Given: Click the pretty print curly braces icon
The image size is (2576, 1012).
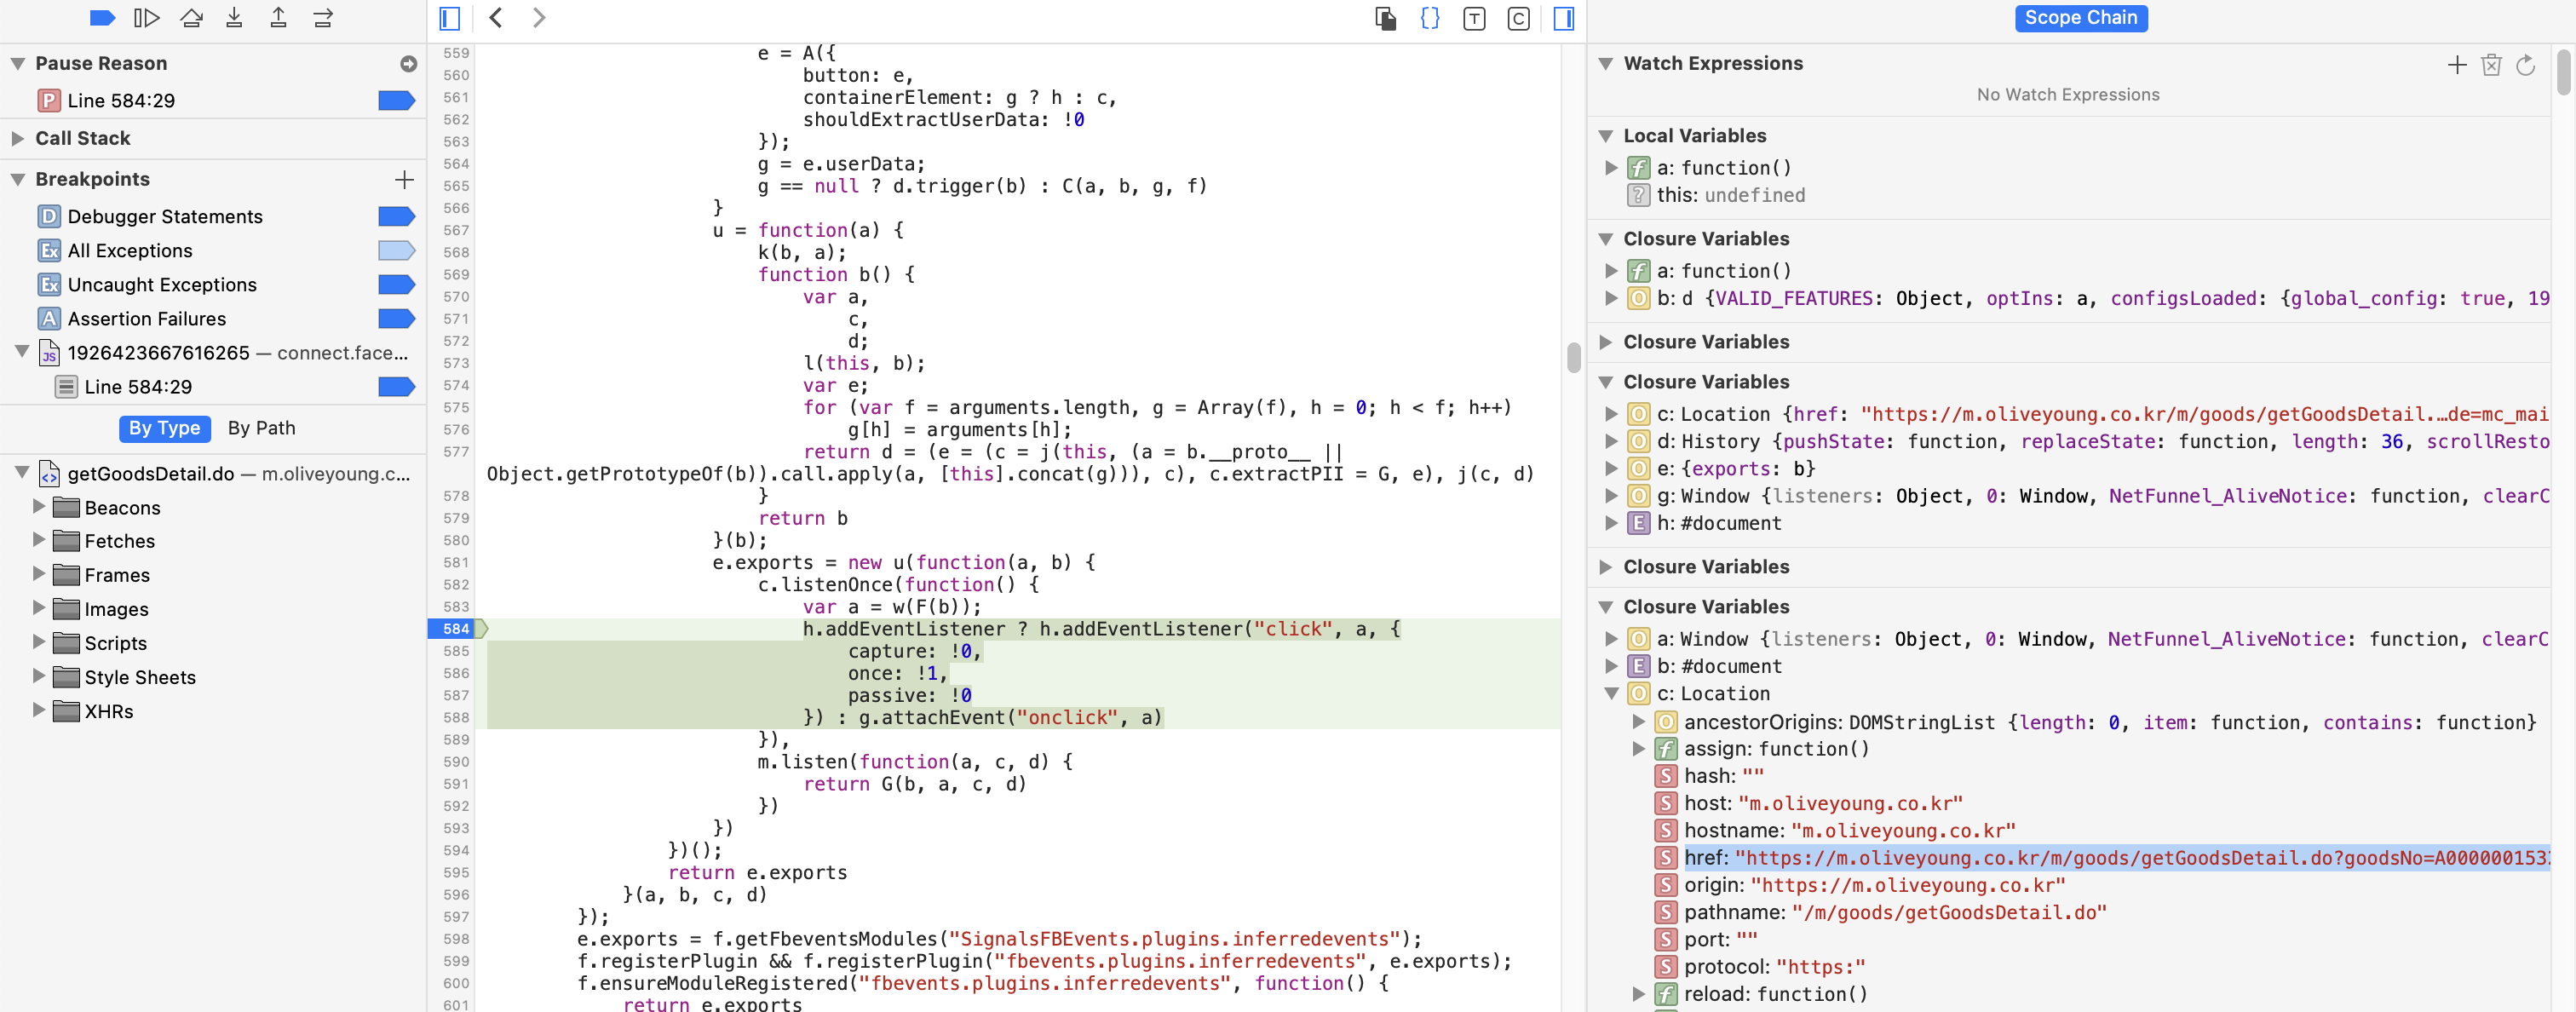Looking at the screenshot, I should pos(1430,18).
